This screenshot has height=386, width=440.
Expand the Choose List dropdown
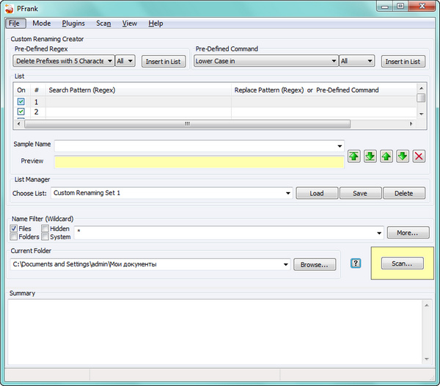(288, 193)
